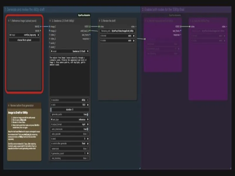This screenshot has width=235, height=176.
Task: Open the output_format dropdown set to mp4
Action: (70, 124)
